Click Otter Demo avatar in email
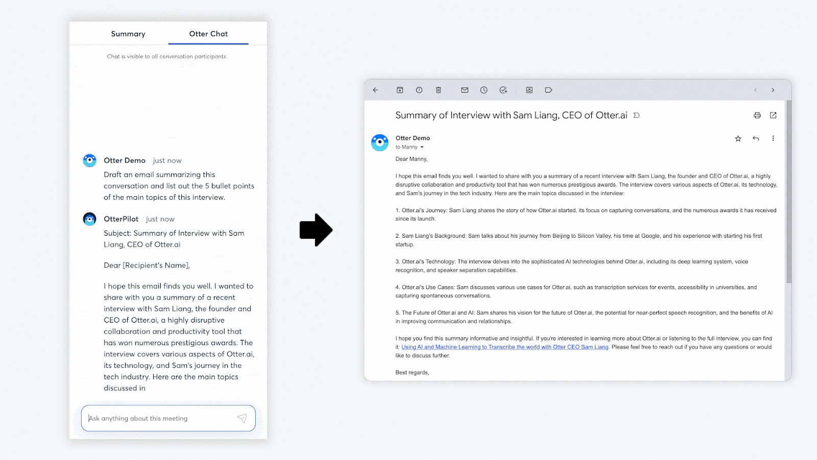 pyautogui.click(x=380, y=143)
